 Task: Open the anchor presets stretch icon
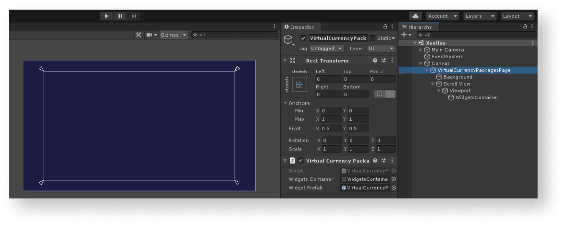click(x=299, y=84)
